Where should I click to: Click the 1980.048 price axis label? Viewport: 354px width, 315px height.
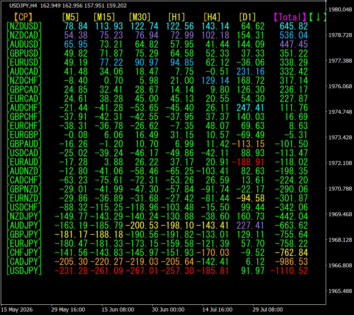click(x=340, y=9)
